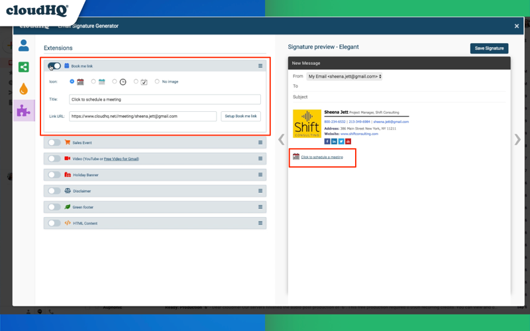Click the Video row reorder handle

tap(260, 158)
